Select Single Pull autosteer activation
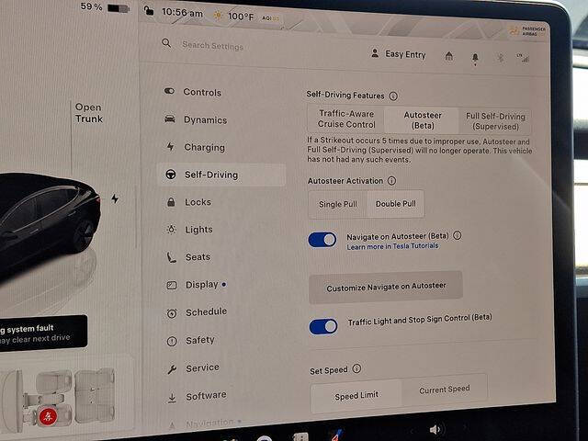This screenshot has width=588, height=441. point(337,204)
